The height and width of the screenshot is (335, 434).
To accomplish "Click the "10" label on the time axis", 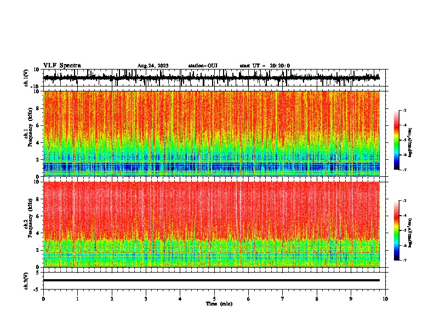I will [x=385, y=299].
